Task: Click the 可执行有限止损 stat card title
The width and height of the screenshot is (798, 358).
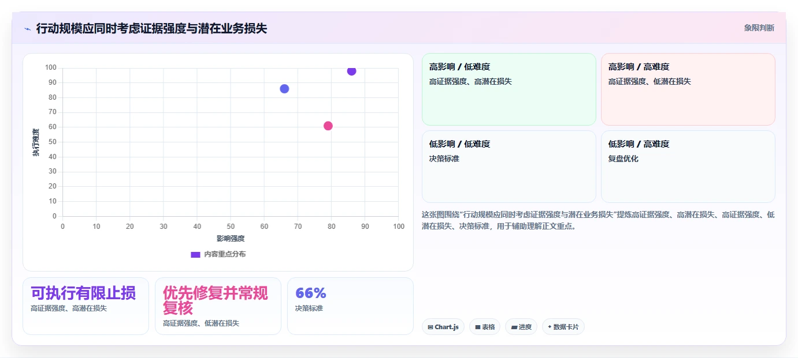Action: click(x=83, y=293)
